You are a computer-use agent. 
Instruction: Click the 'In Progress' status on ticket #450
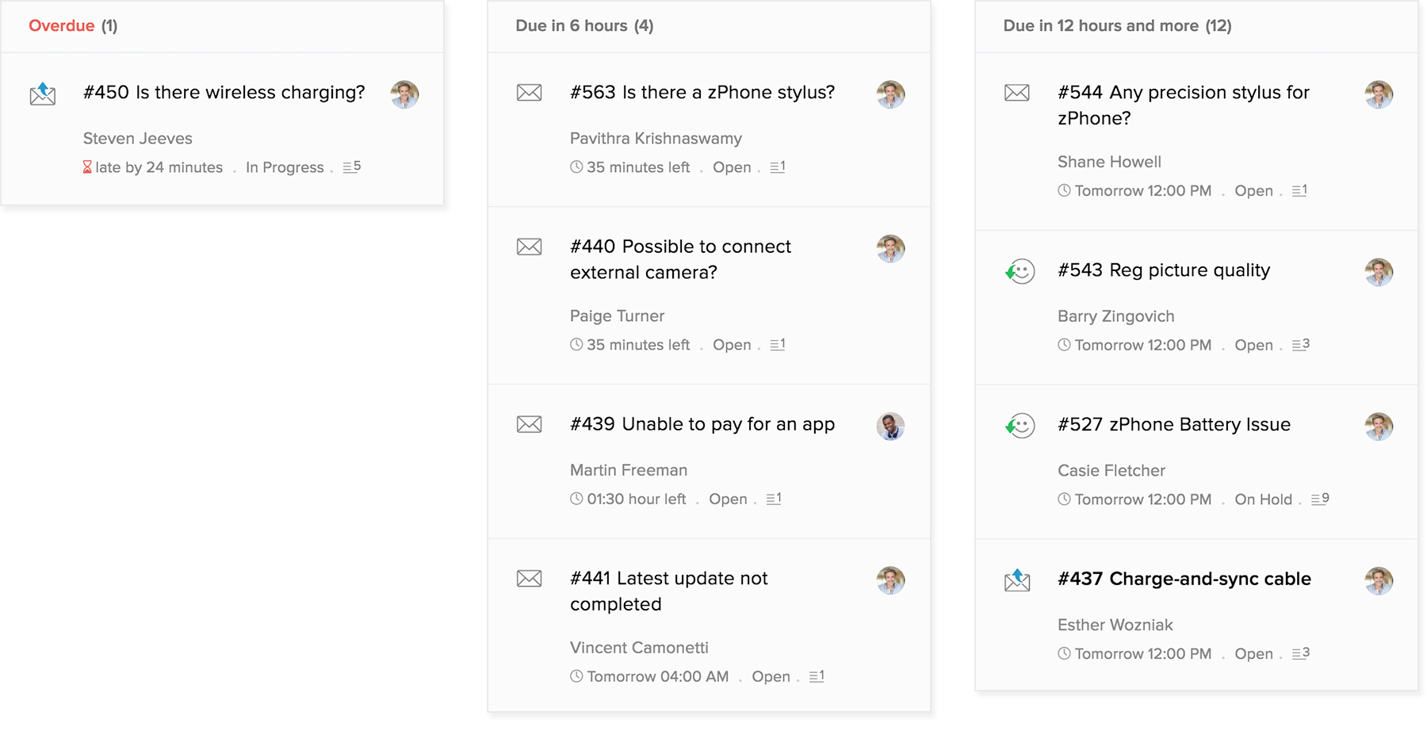[x=285, y=167]
